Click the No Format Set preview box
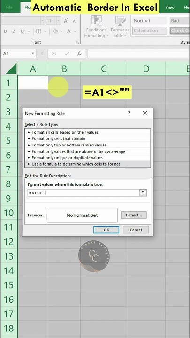Image resolution: width=190 pixels, height=338 pixels. coord(82,215)
